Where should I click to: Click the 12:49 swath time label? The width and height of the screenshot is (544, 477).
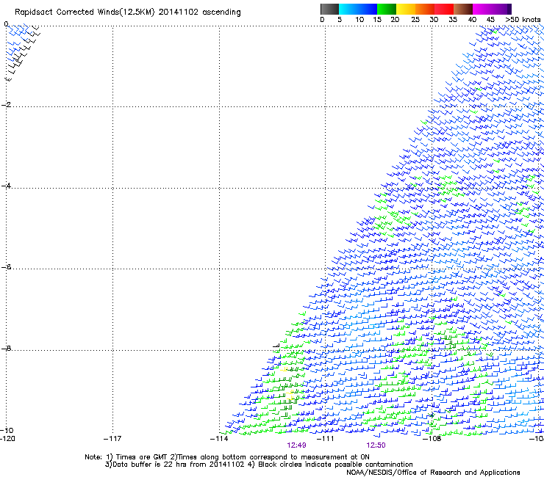(x=297, y=445)
